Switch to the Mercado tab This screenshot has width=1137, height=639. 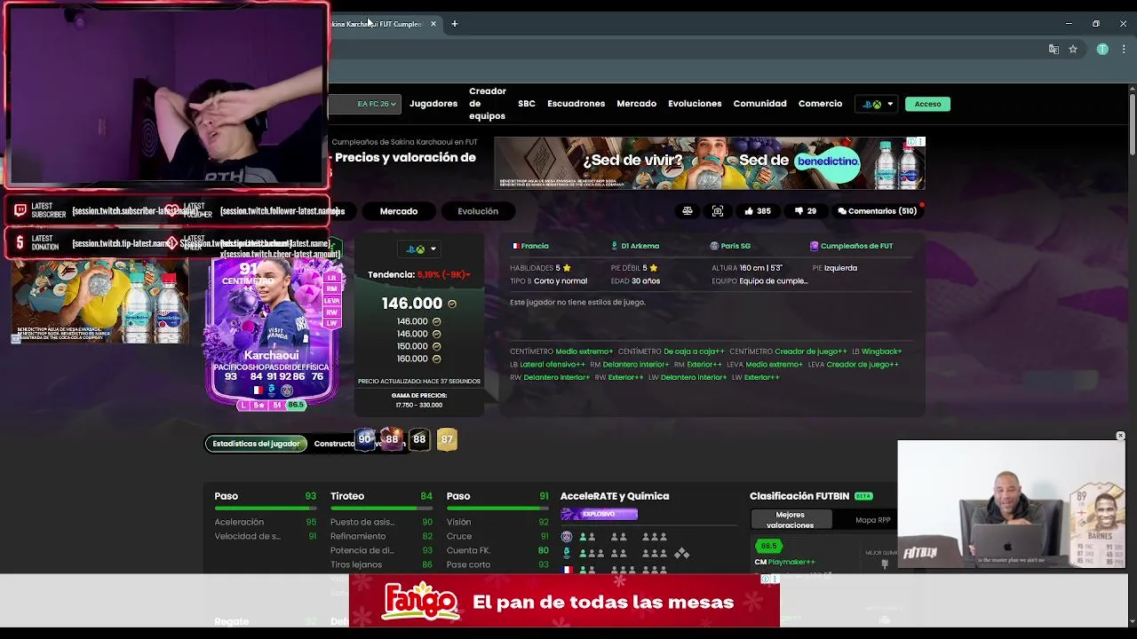399,211
